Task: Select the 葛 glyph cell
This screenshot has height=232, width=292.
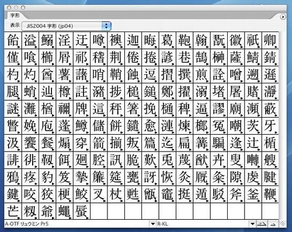Action: point(168,40)
